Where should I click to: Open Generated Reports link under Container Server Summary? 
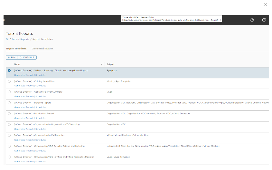(x=24, y=97)
